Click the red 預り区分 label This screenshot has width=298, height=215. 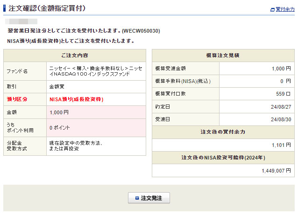pos(17,99)
